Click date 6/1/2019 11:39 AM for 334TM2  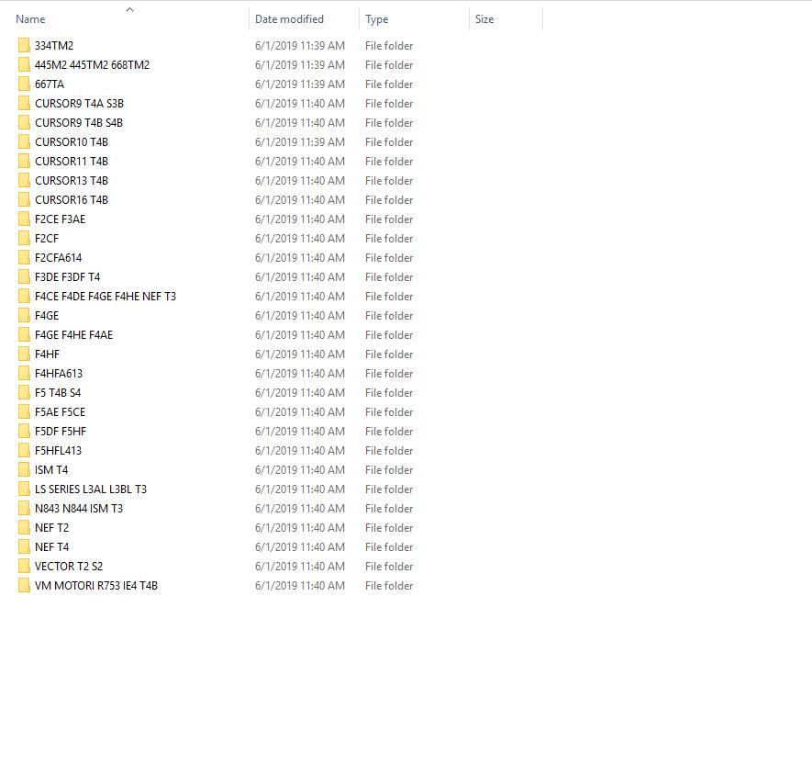300,46
